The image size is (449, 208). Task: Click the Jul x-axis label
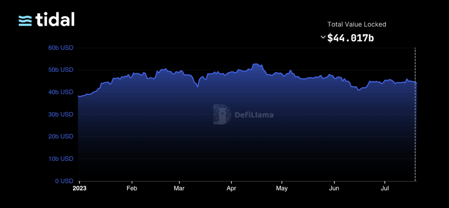click(x=385, y=188)
